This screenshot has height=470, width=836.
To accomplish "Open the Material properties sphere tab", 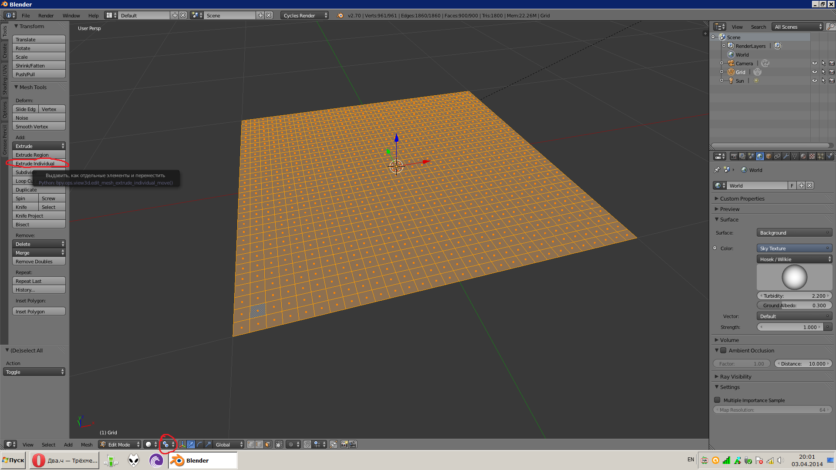I will pyautogui.click(x=803, y=156).
